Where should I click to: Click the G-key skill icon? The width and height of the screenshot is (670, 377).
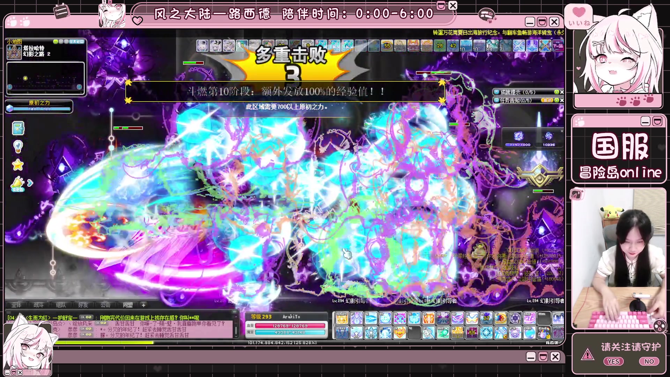click(371, 318)
